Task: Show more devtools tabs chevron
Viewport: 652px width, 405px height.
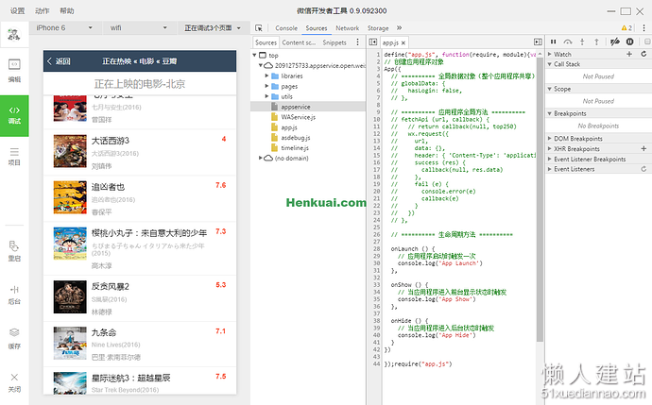Action: pos(399,27)
